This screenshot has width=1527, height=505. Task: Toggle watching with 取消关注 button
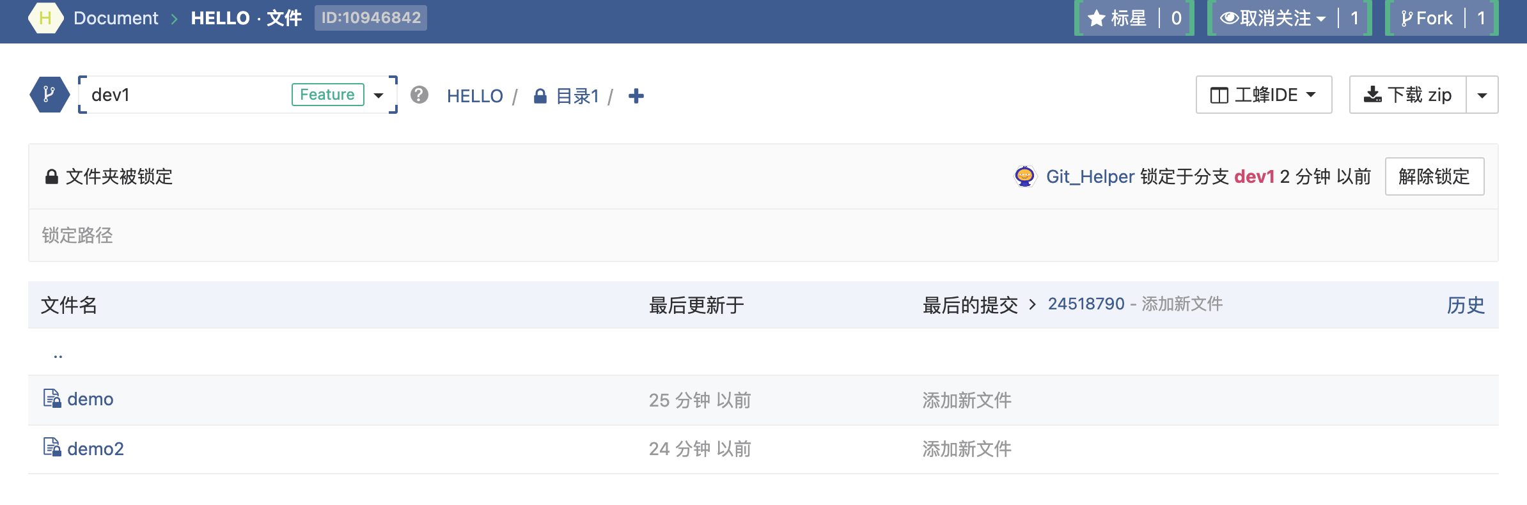[1272, 18]
